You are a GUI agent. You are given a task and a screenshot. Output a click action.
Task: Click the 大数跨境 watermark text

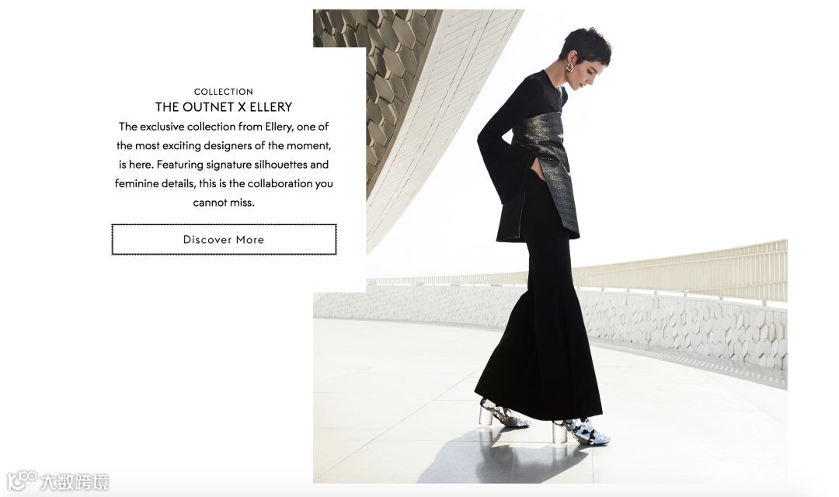75,481
